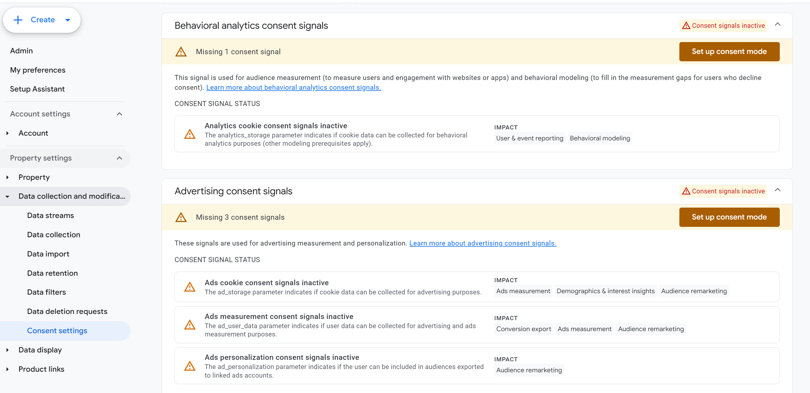The width and height of the screenshot is (810, 393).
Task: Open My preferences
Action: click(x=38, y=70)
